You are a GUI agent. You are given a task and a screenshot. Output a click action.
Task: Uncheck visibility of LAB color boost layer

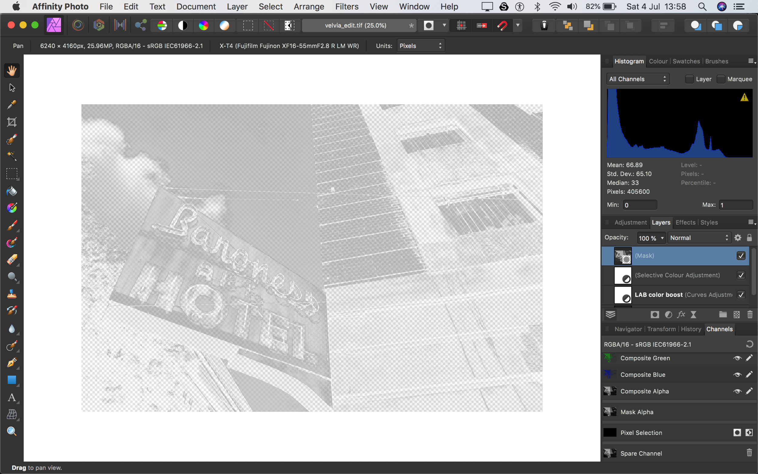click(741, 295)
